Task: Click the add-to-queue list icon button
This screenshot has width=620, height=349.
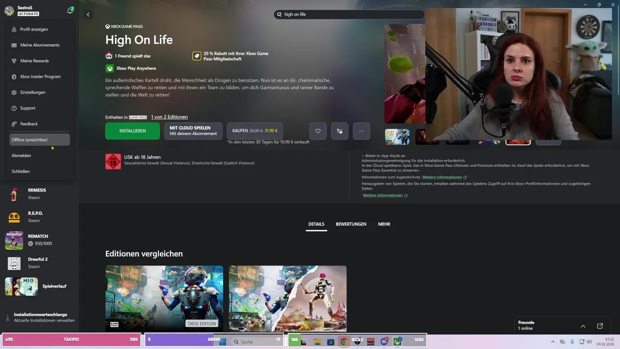Action: click(x=340, y=131)
